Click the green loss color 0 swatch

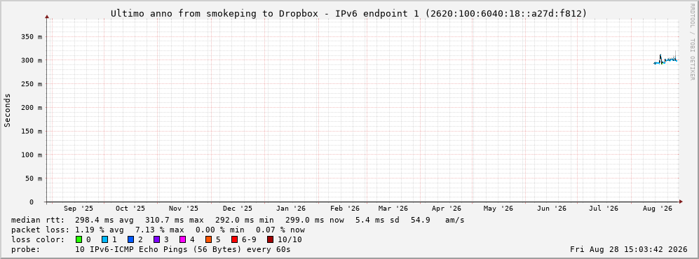(79, 239)
